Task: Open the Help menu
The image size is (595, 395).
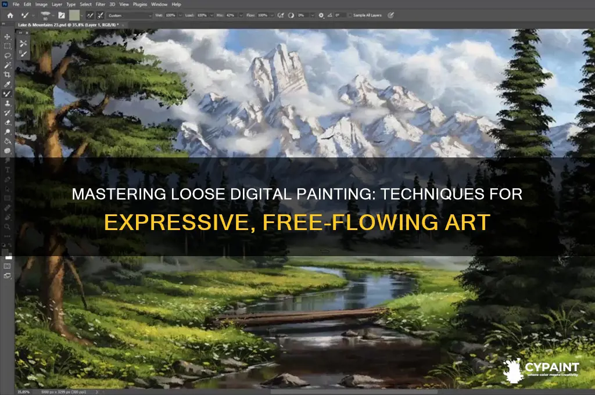Action: coord(176,5)
